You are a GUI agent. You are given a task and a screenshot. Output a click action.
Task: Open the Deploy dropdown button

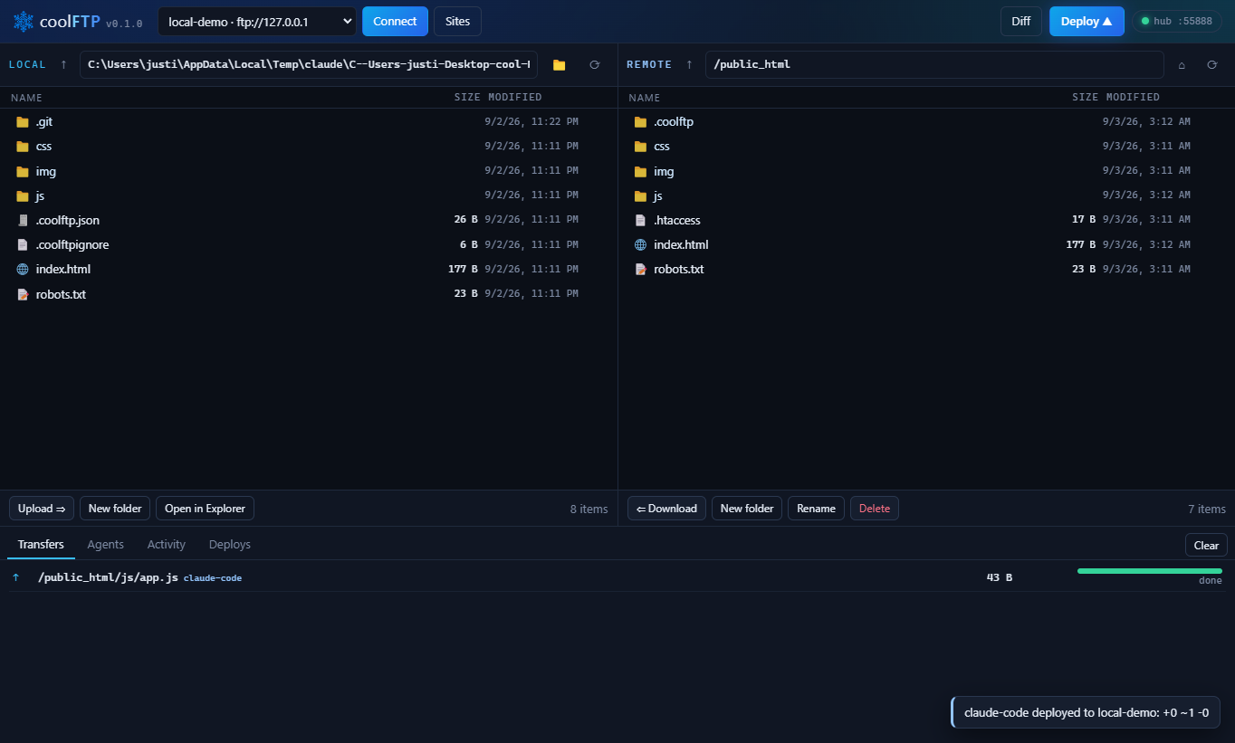(x=1087, y=21)
